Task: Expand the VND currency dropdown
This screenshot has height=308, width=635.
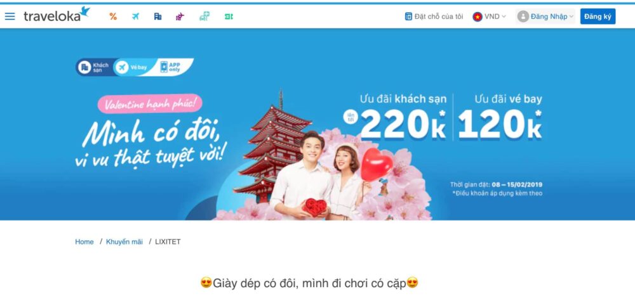Action: (x=489, y=16)
